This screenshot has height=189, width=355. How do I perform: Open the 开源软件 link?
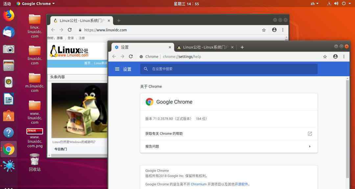point(241,184)
